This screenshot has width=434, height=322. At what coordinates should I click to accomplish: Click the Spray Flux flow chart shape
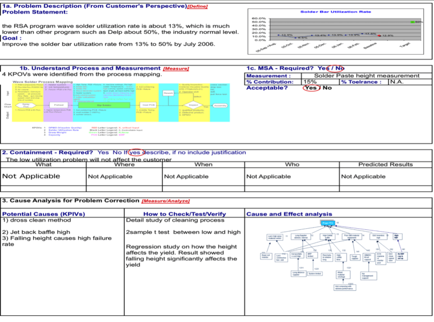coord(25,105)
